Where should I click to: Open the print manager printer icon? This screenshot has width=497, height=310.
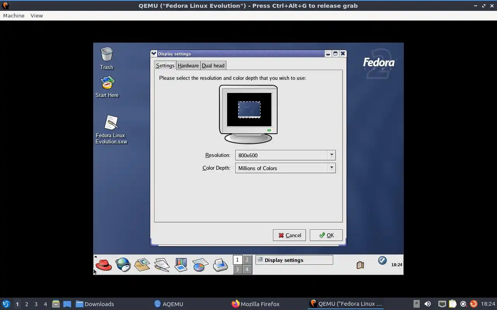[220, 265]
